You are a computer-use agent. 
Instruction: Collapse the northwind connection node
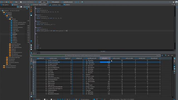click(1, 11)
